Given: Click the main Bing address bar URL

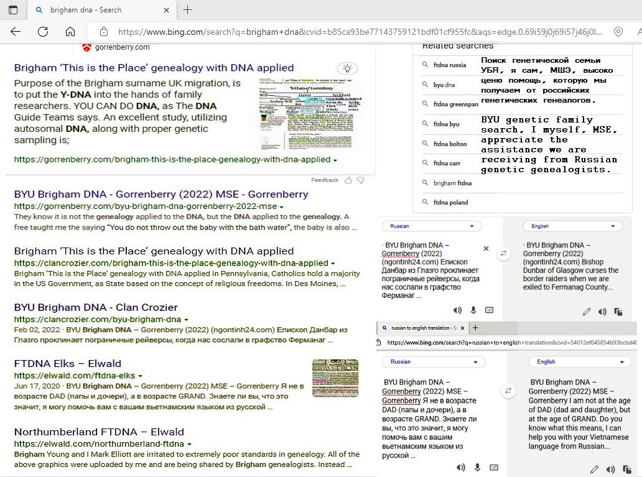Looking at the screenshot, I should coord(360,32).
